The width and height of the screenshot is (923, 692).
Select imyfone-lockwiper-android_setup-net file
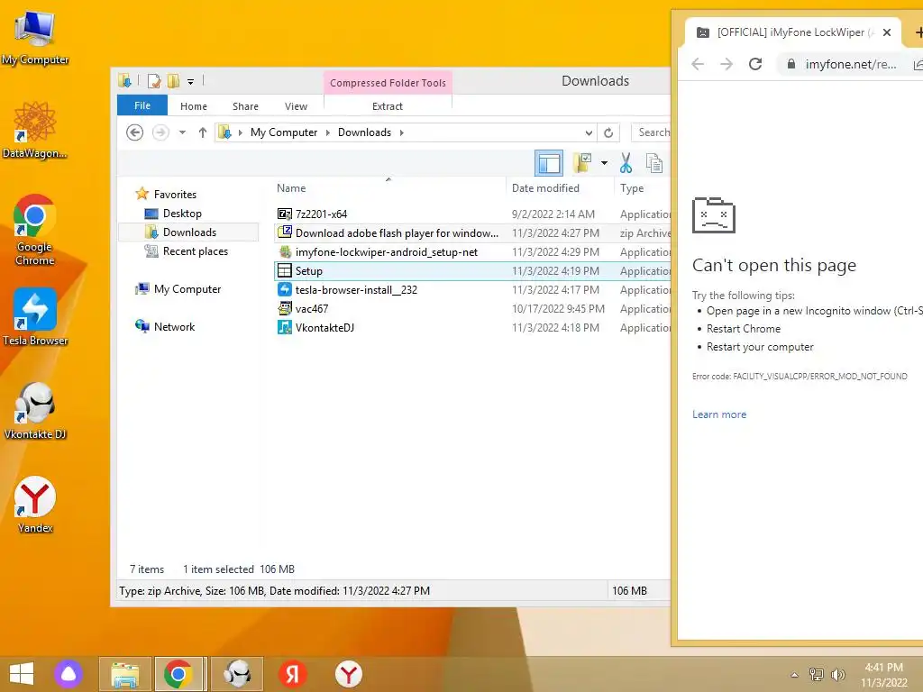472,252
